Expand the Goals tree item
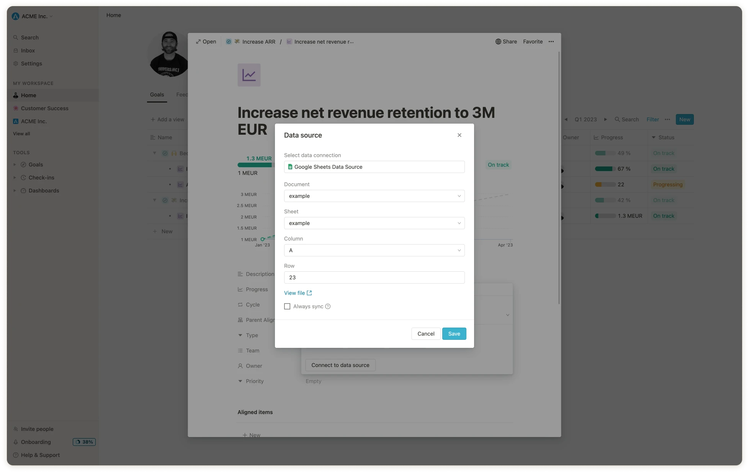 tap(15, 165)
